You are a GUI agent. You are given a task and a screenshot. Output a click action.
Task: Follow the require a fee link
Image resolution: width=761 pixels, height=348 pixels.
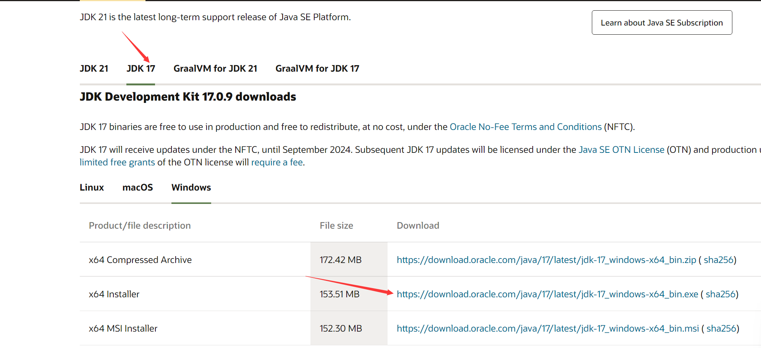click(x=277, y=162)
